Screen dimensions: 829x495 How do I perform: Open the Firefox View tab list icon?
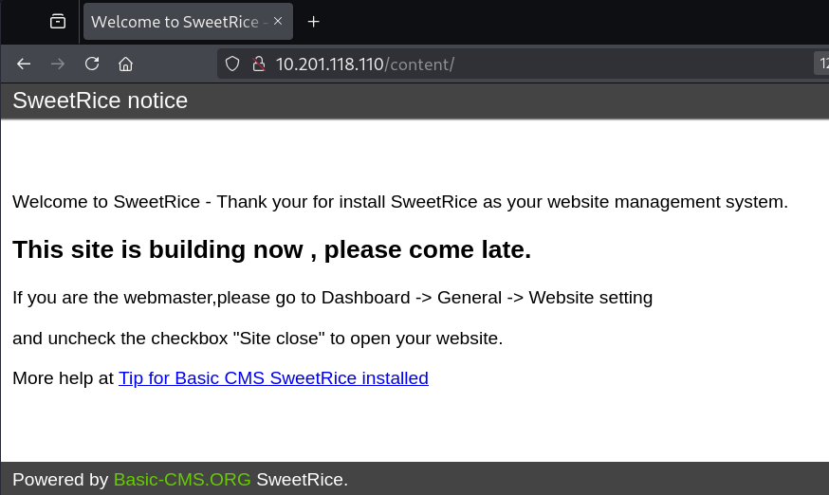(58, 22)
